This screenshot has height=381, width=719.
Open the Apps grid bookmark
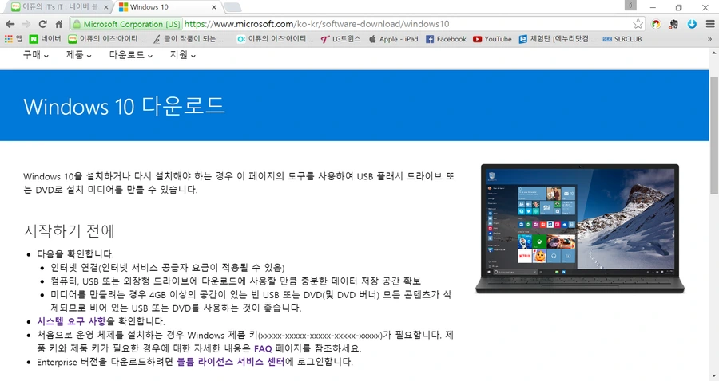pyautogui.click(x=14, y=39)
